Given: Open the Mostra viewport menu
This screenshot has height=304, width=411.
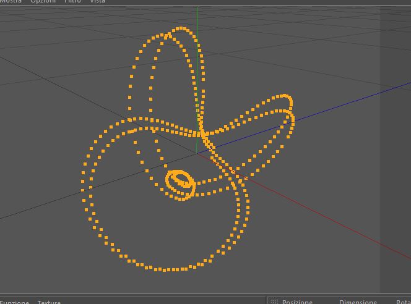Looking at the screenshot, I should point(11,1).
